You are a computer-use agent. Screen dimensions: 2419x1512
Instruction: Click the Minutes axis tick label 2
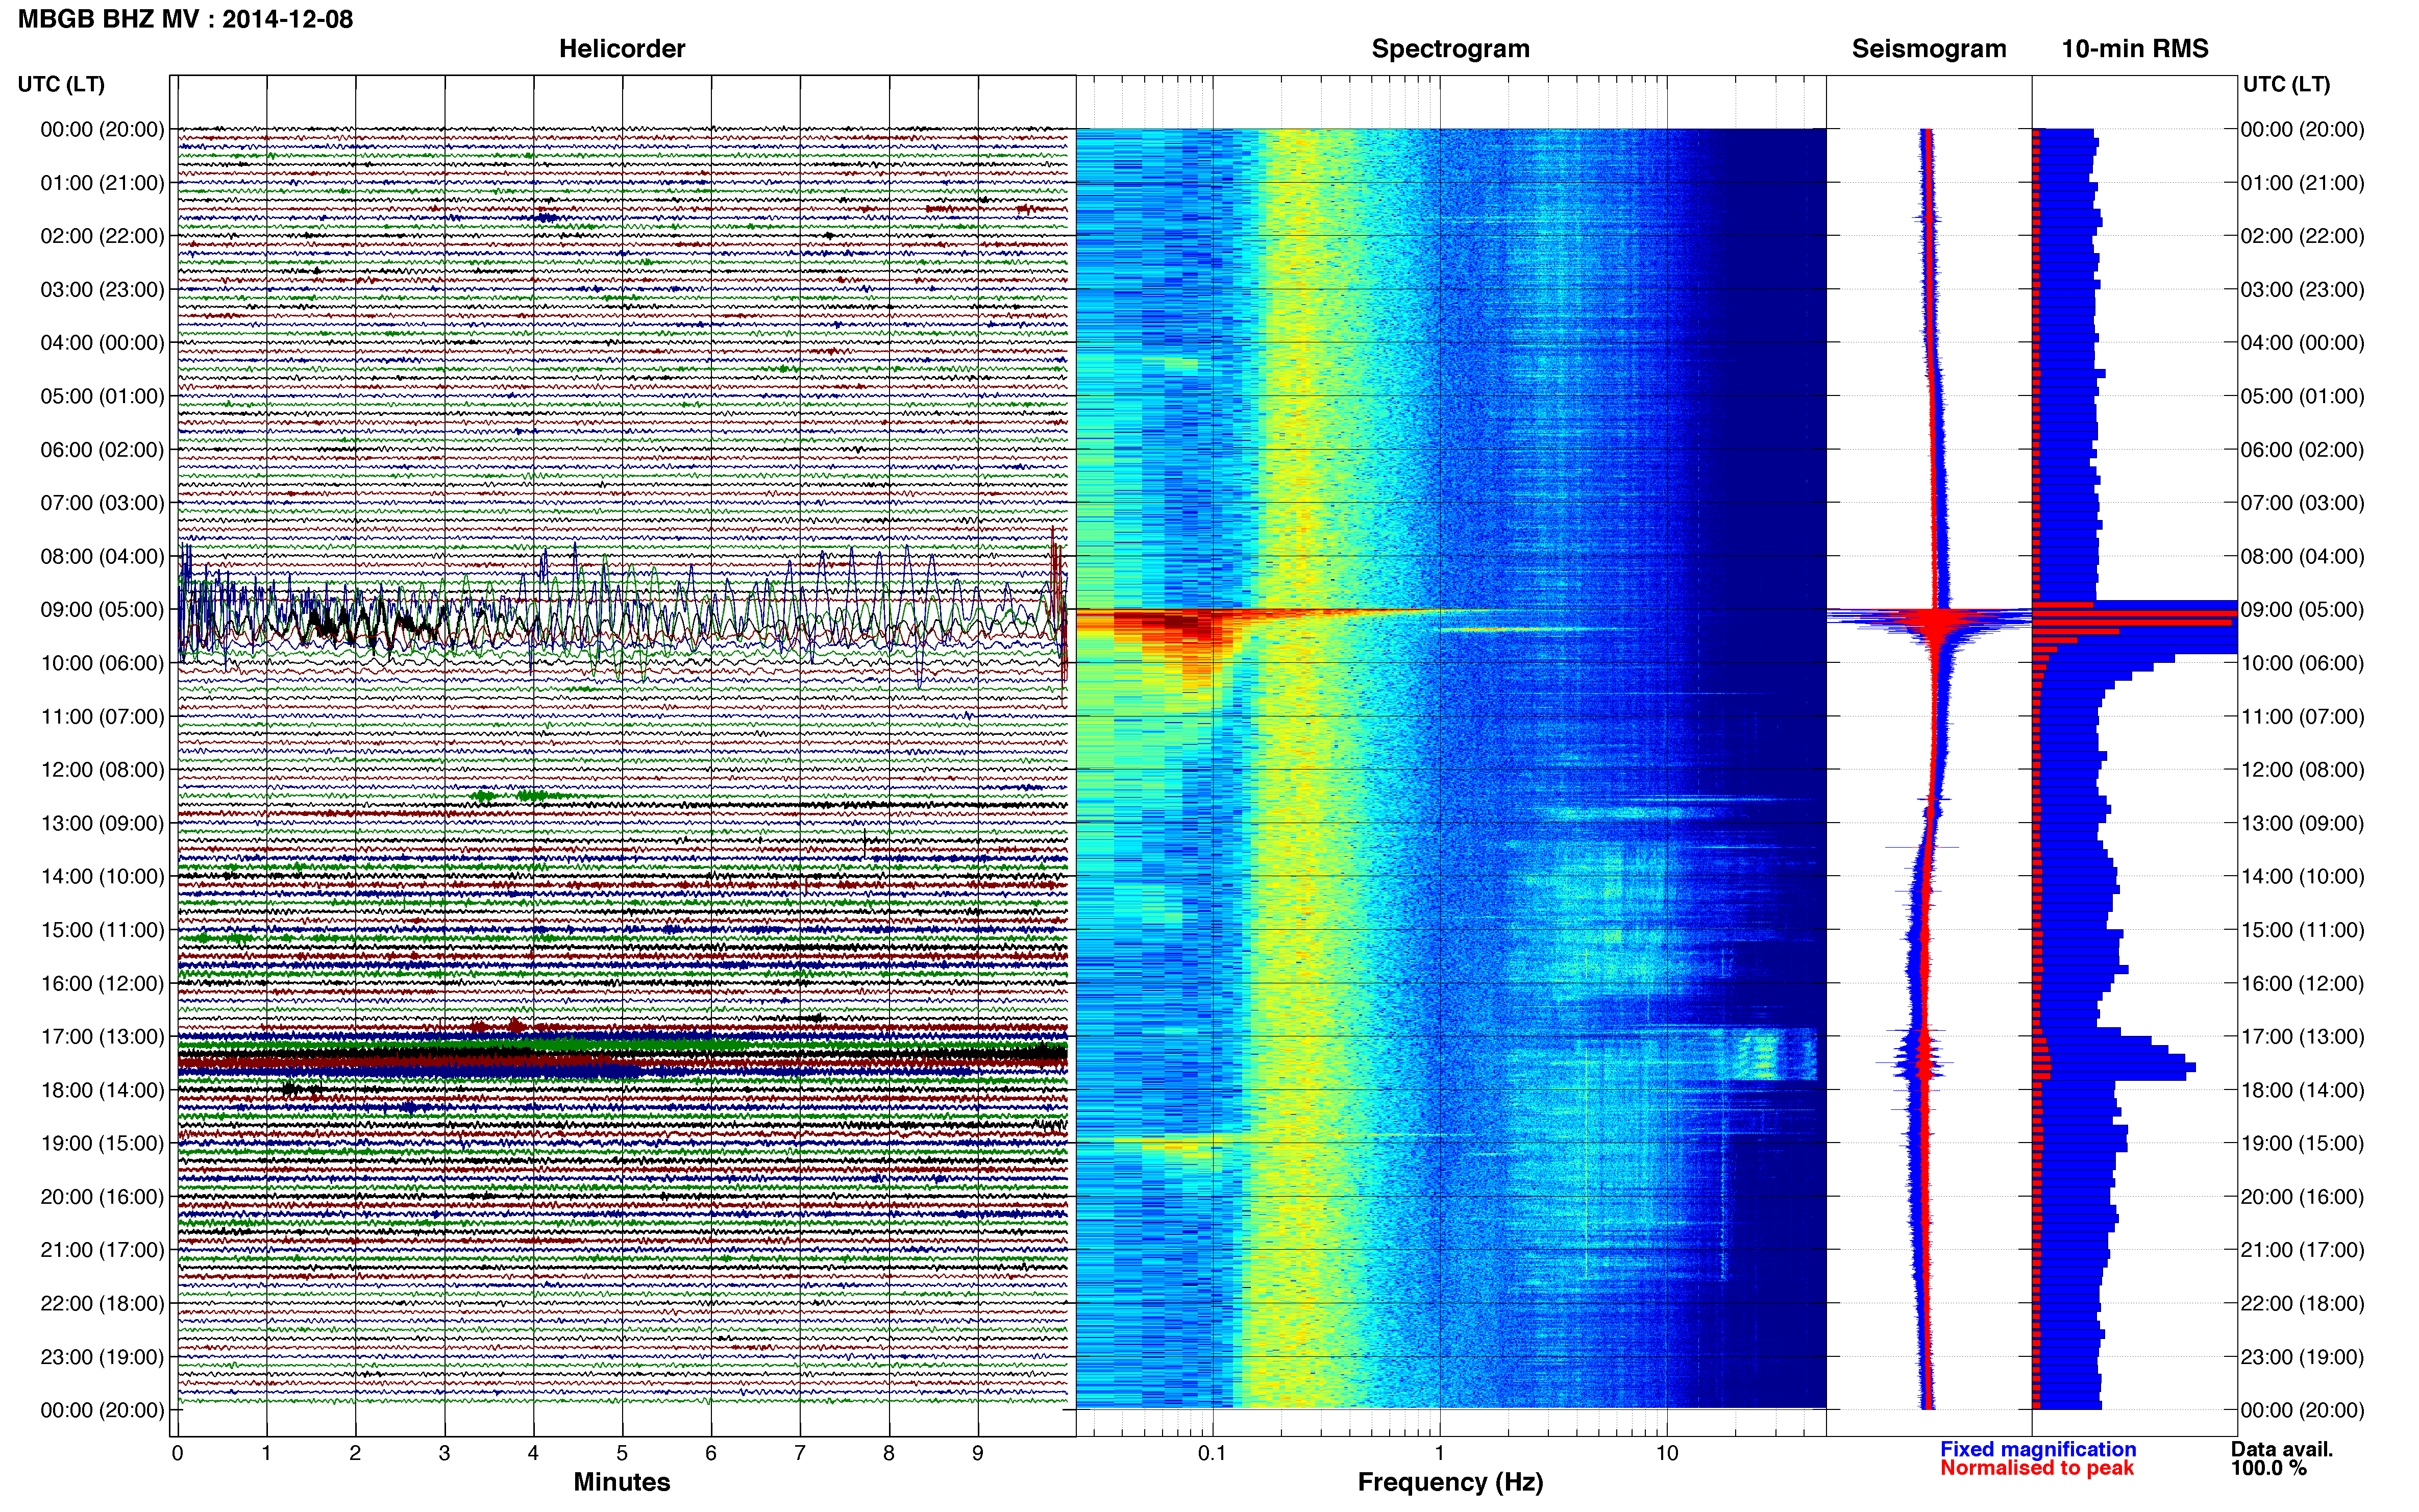click(x=355, y=1453)
